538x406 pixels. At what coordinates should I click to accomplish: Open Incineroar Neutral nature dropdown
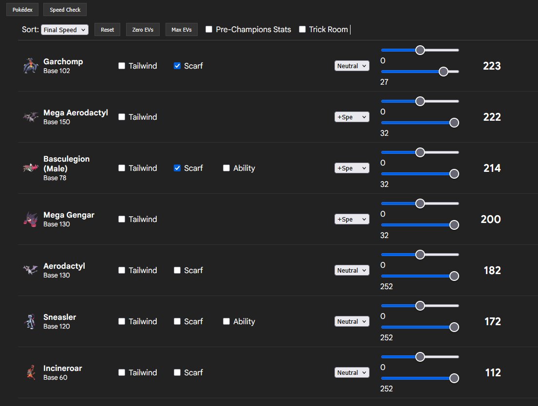tap(352, 373)
